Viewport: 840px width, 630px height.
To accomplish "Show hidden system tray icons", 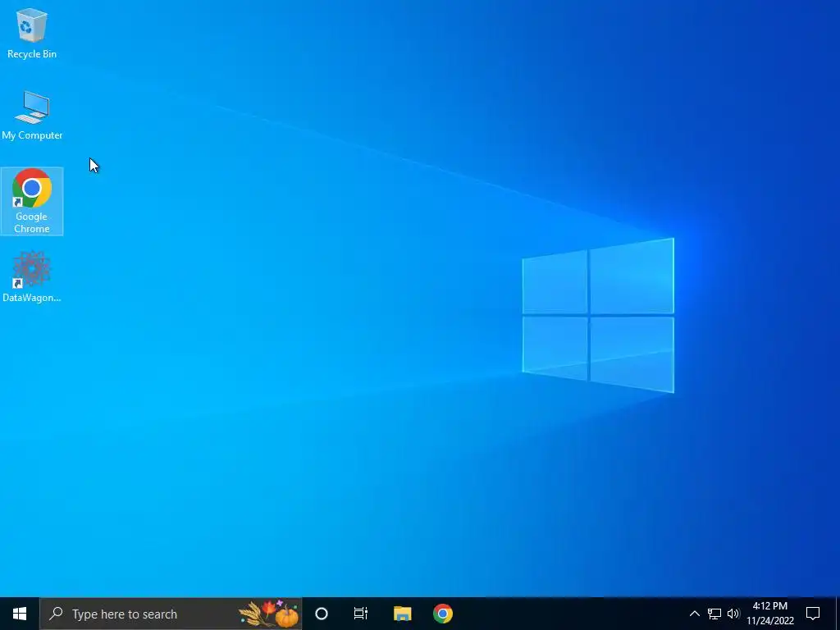I will 694,614.
